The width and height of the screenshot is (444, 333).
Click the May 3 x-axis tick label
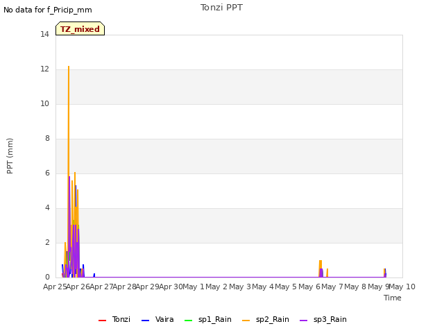(240, 287)
